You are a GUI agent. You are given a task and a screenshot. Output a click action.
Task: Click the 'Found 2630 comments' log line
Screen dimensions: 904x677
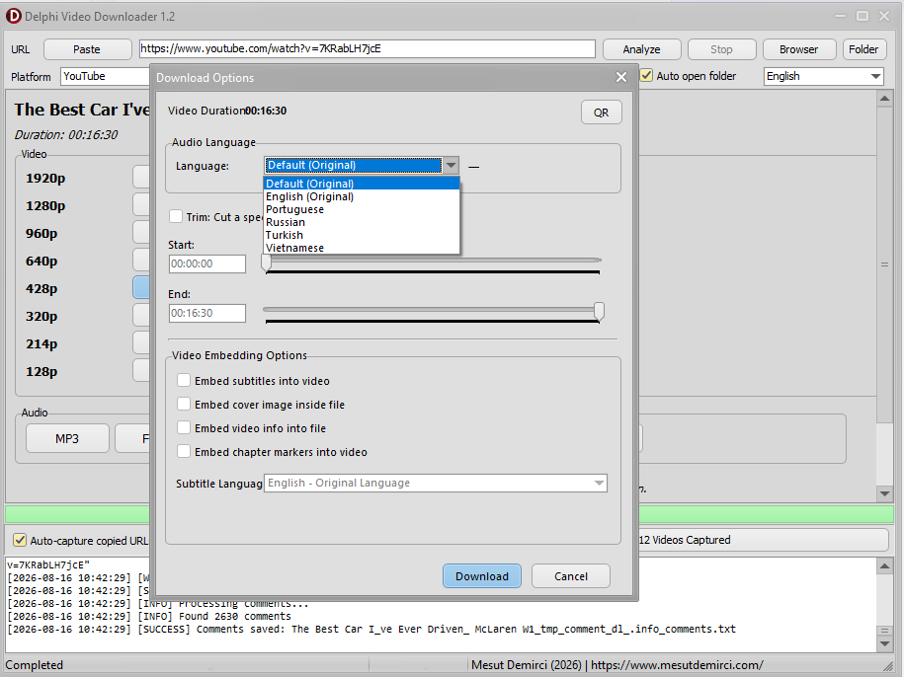coord(149,616)
